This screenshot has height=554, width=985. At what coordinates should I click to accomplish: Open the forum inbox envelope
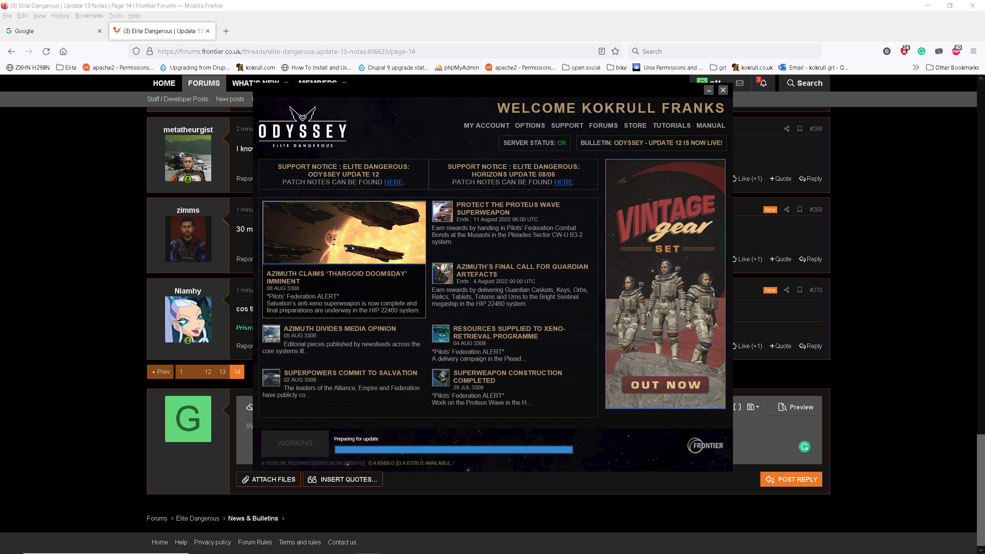[x=740, y=83]
